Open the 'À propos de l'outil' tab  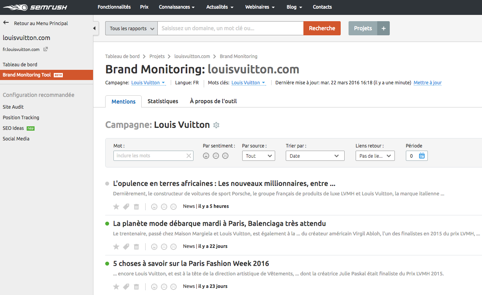pyautogui.click(x=213, y=101)
